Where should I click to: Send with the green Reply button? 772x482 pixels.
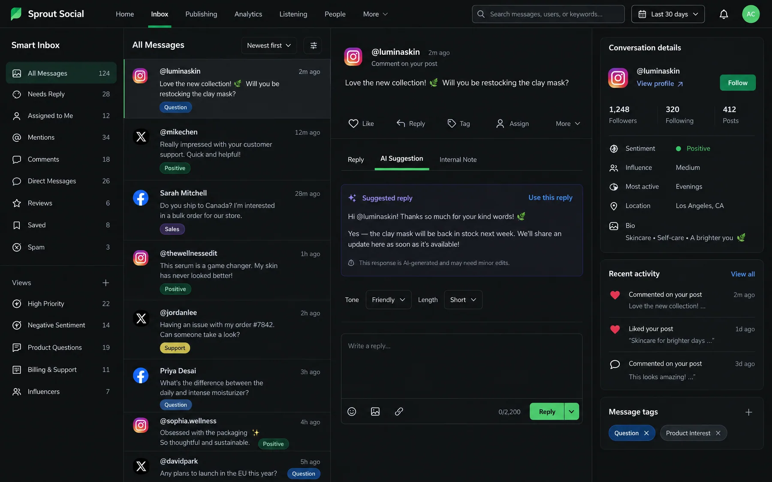547,411
